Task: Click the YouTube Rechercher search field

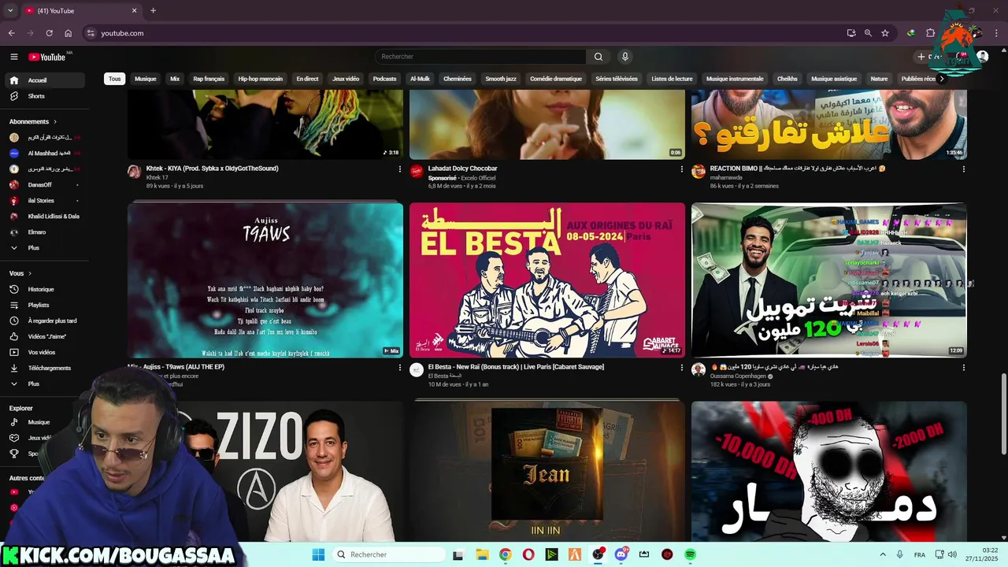Action: [480, 57]
